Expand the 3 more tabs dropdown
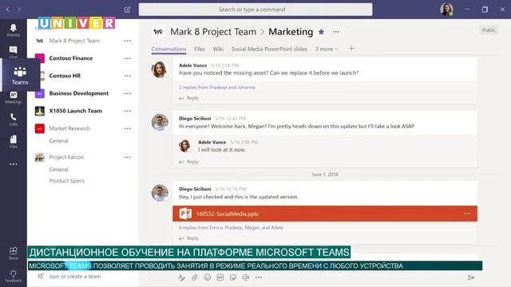Screen dimensions: 511x287 tap(327, 49)
